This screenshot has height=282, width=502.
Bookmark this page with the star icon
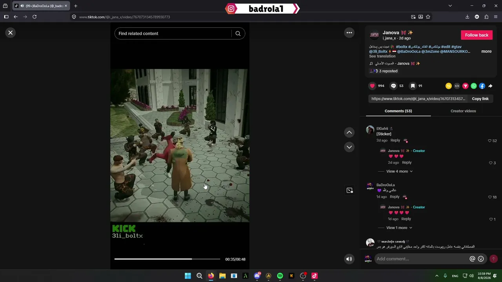click(428, 17)
